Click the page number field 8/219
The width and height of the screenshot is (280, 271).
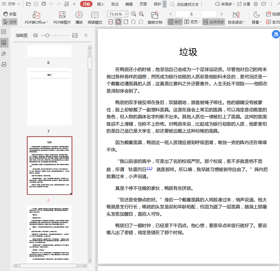point(196,14)
